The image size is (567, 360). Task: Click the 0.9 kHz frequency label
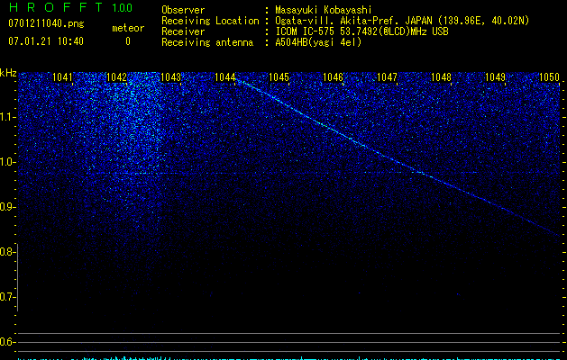click(x=8, y=207)
